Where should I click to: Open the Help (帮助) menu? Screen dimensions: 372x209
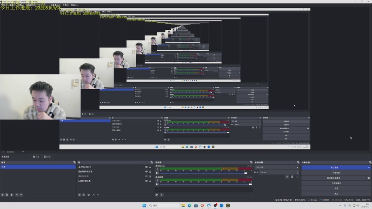pos(74,5)
